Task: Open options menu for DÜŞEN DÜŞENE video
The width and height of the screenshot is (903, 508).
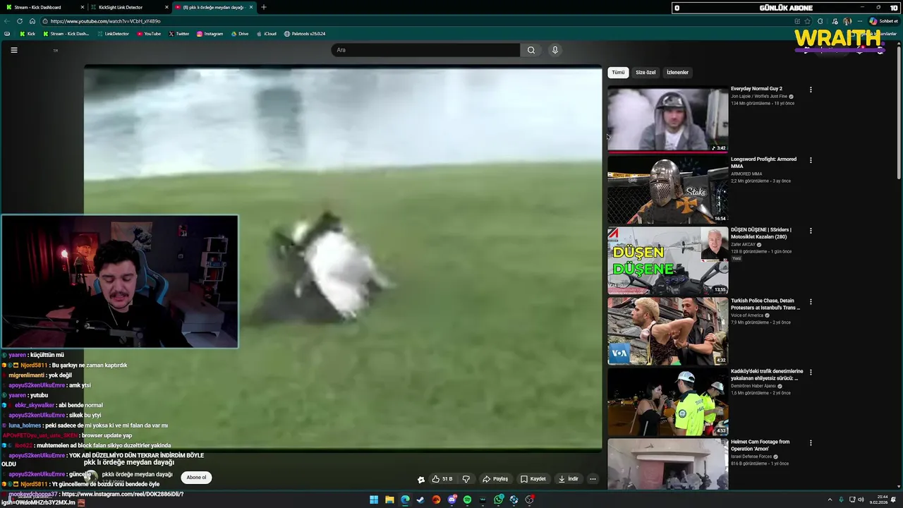Action: pos(811,231)
